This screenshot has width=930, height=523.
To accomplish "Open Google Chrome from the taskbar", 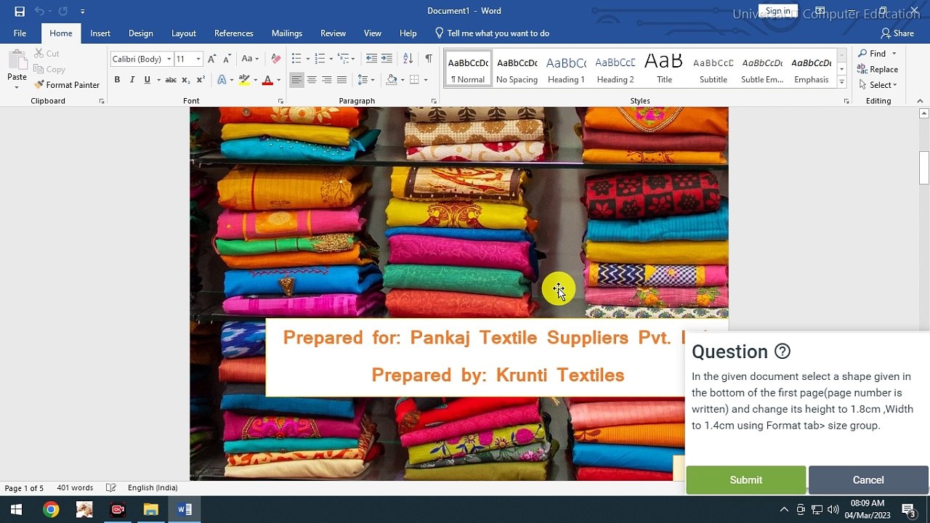I will click(50, 509).
